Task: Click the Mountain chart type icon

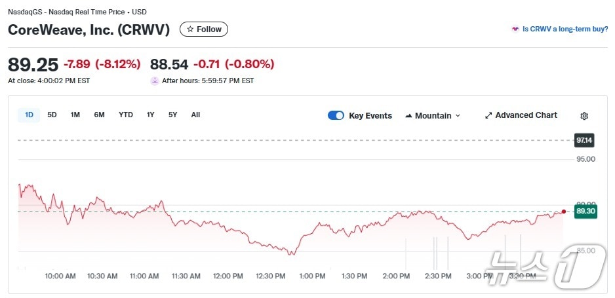Action: (x=408, y=116)
